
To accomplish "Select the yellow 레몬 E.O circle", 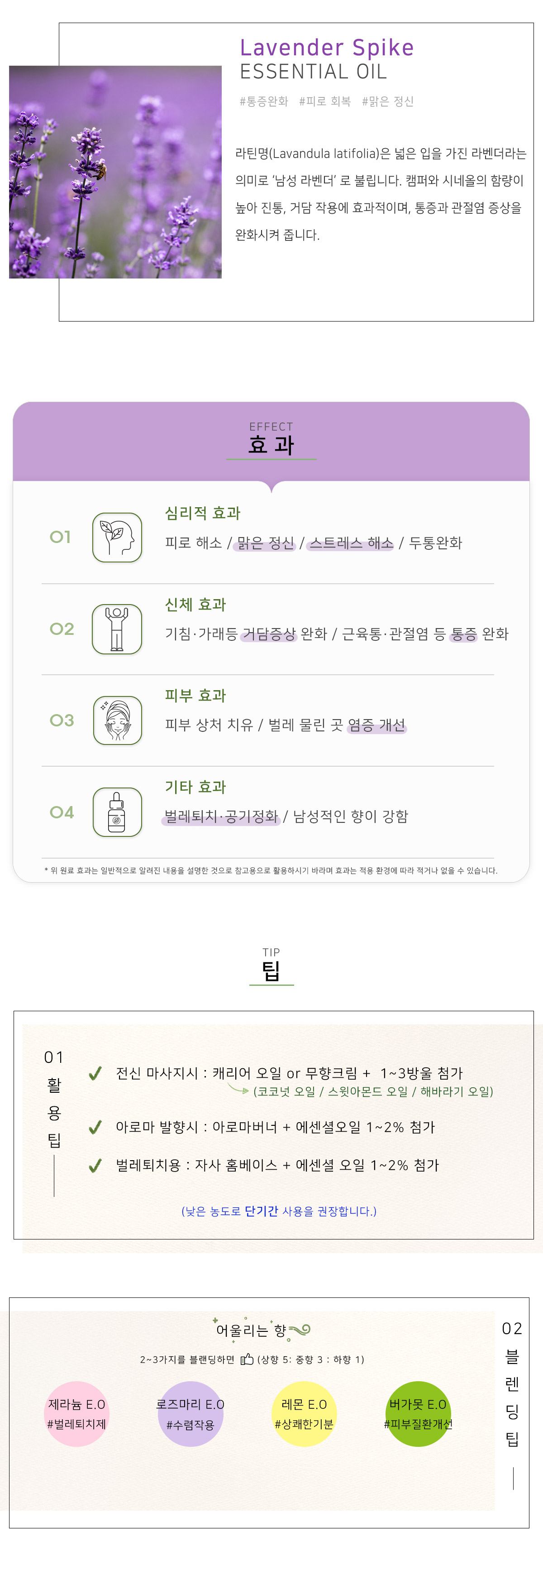I will 305,1414.
